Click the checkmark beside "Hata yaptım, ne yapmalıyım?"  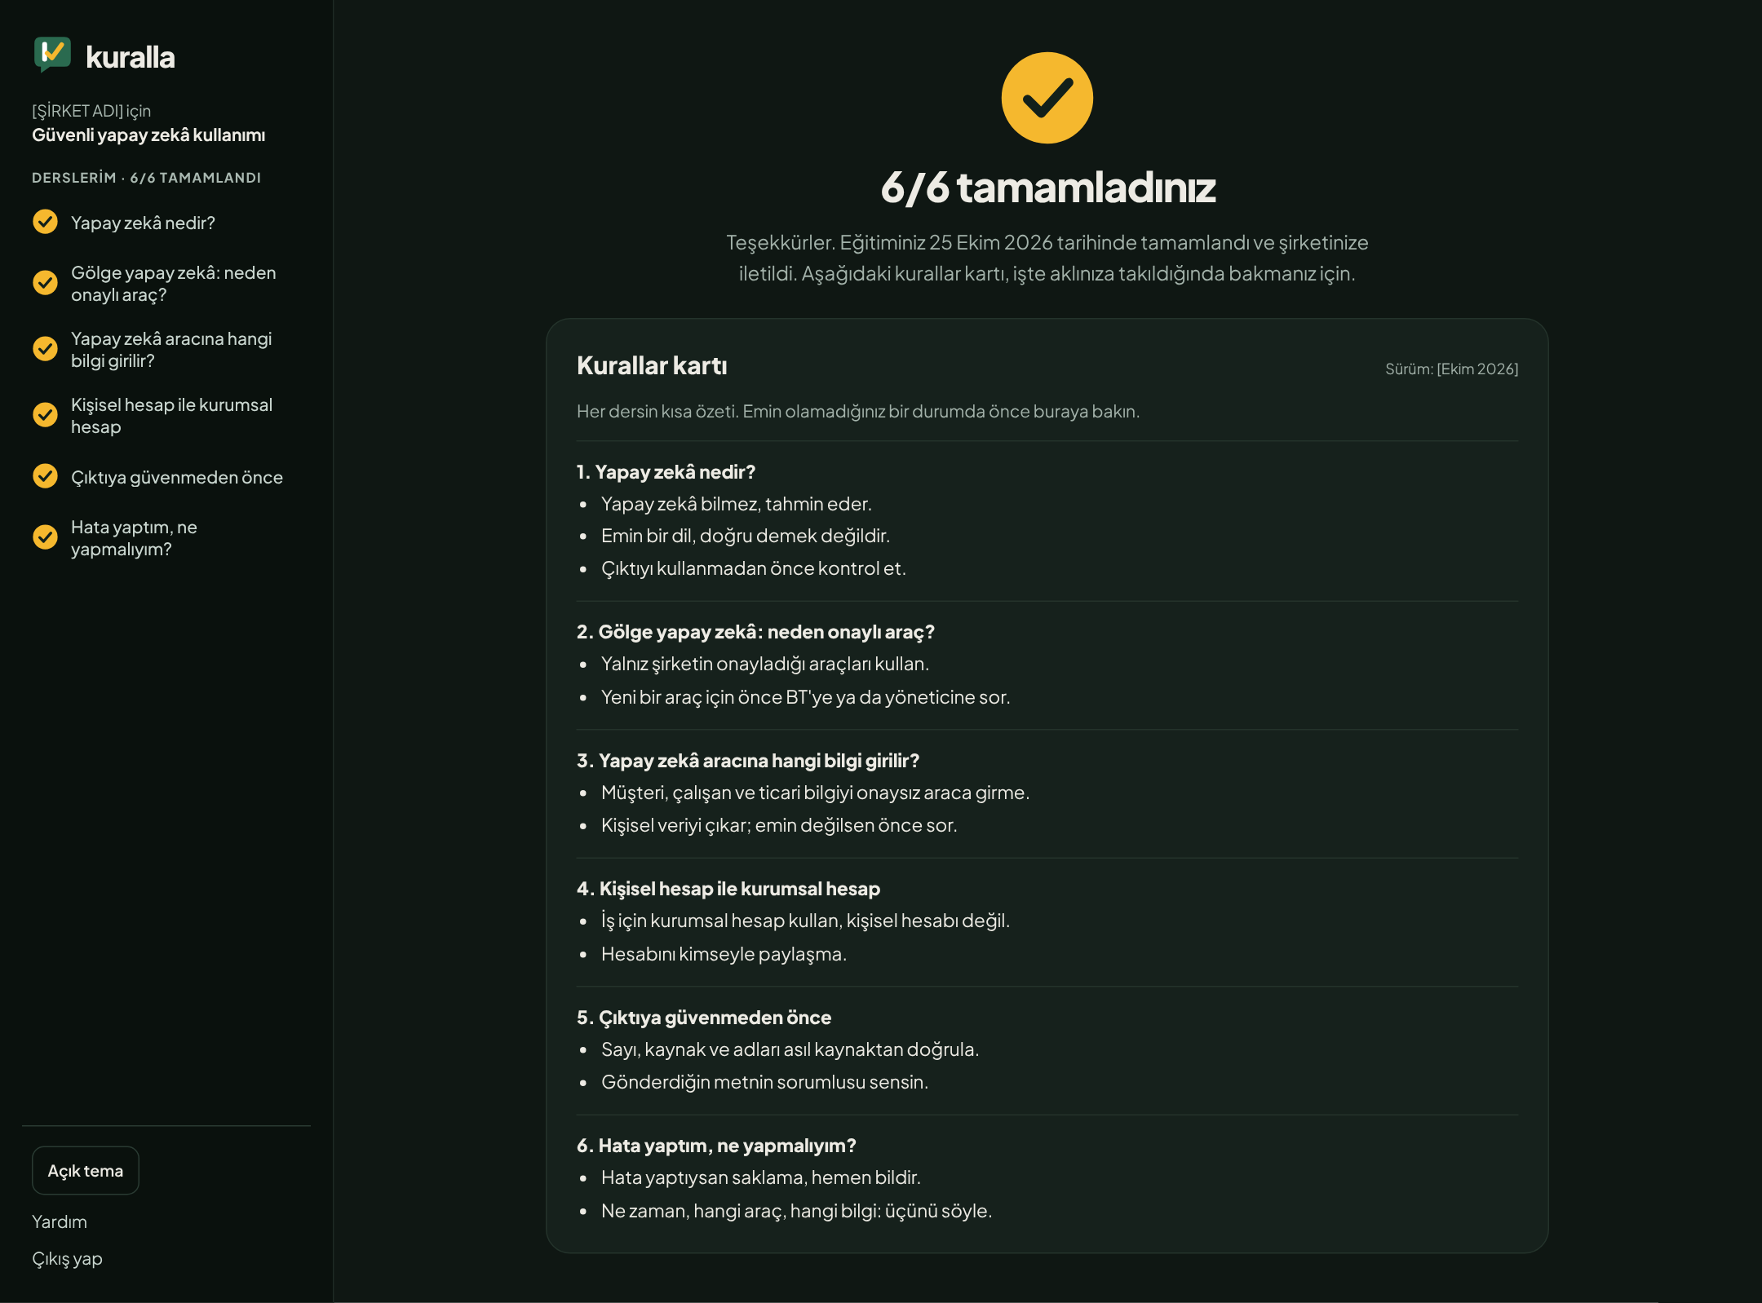tap(45, 537)
